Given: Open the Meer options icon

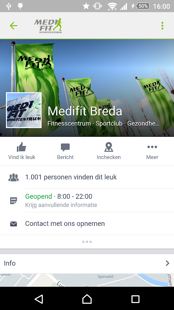Looking at the screenshot, I should 152,147.
